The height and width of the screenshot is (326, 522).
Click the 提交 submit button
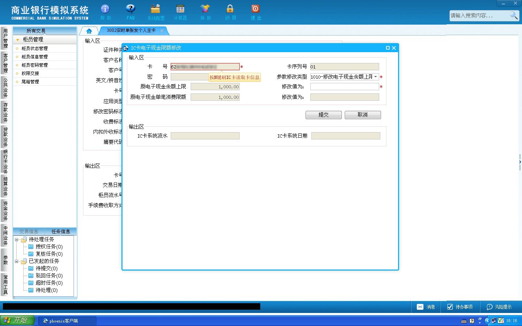click(323, 115)
